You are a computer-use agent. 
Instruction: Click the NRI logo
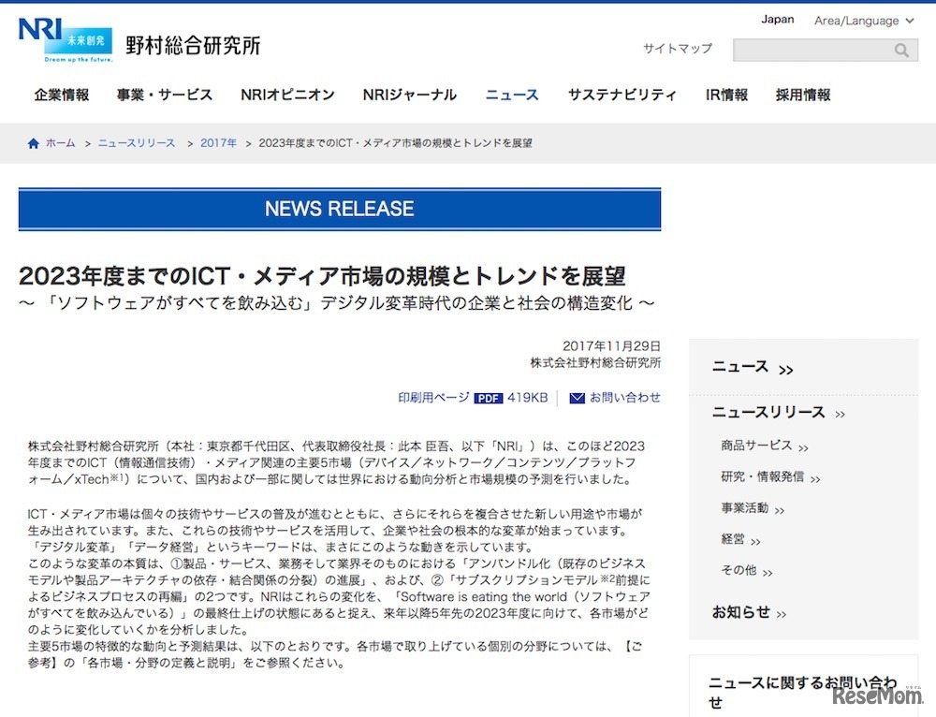tap(66, 40)
